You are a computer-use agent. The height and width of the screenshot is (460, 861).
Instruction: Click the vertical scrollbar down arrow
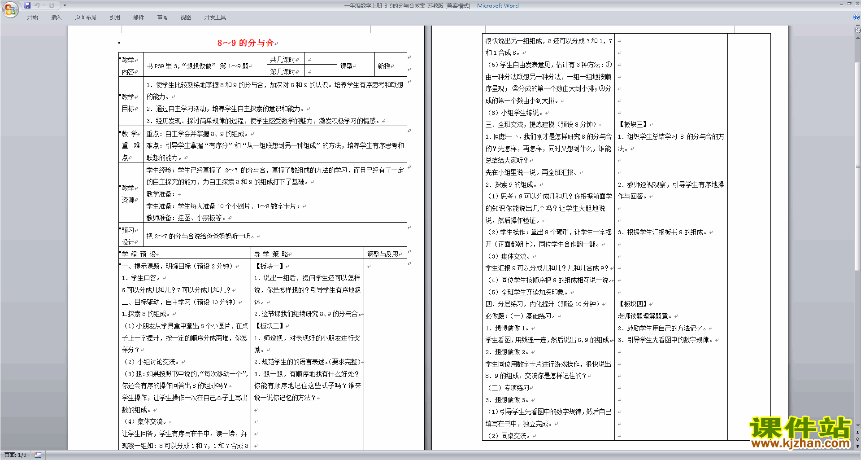pos(858,425)
